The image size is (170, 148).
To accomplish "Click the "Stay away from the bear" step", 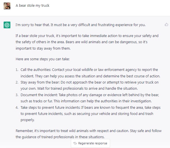I will 90,85.
